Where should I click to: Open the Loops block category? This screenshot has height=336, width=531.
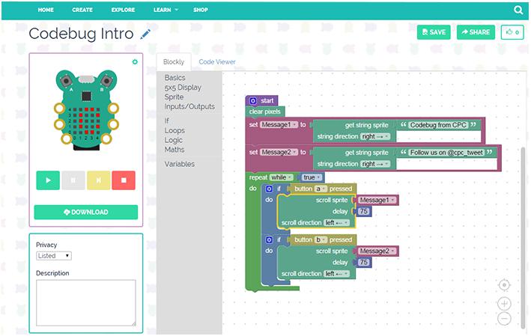tap(175, 131)
